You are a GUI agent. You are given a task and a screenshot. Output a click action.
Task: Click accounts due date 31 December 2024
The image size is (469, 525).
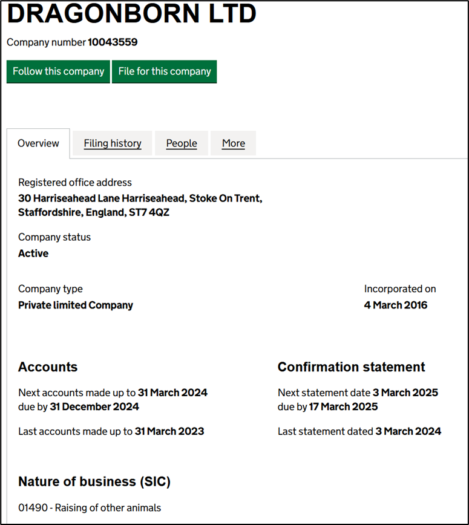(94, 406)
